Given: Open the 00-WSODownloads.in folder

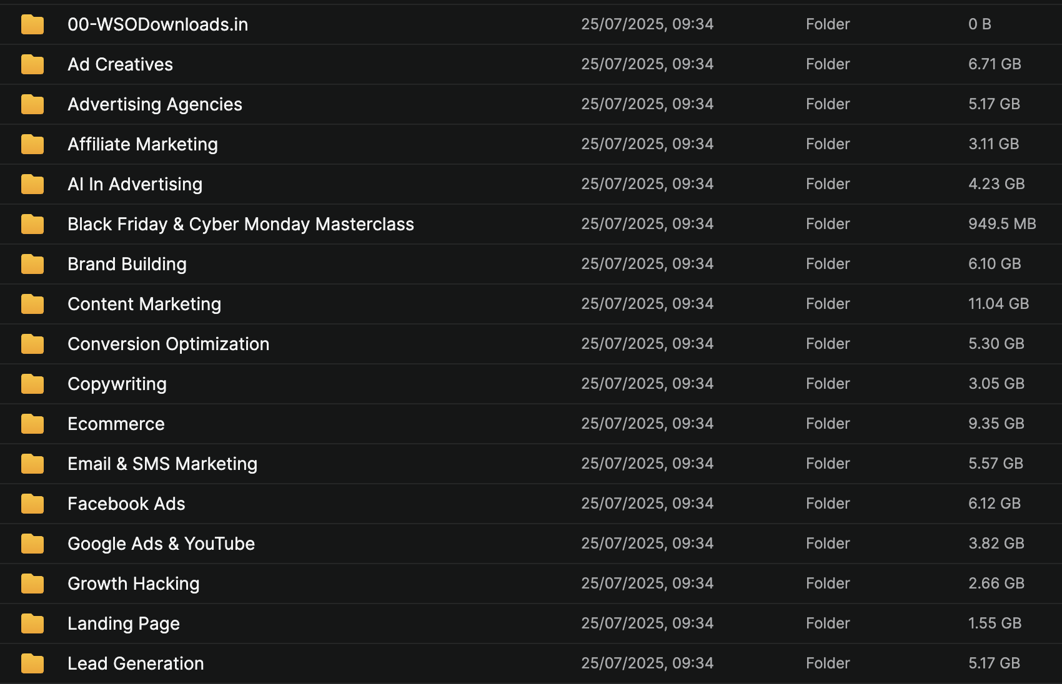Looking at the screenshot, I should (157, 24).
